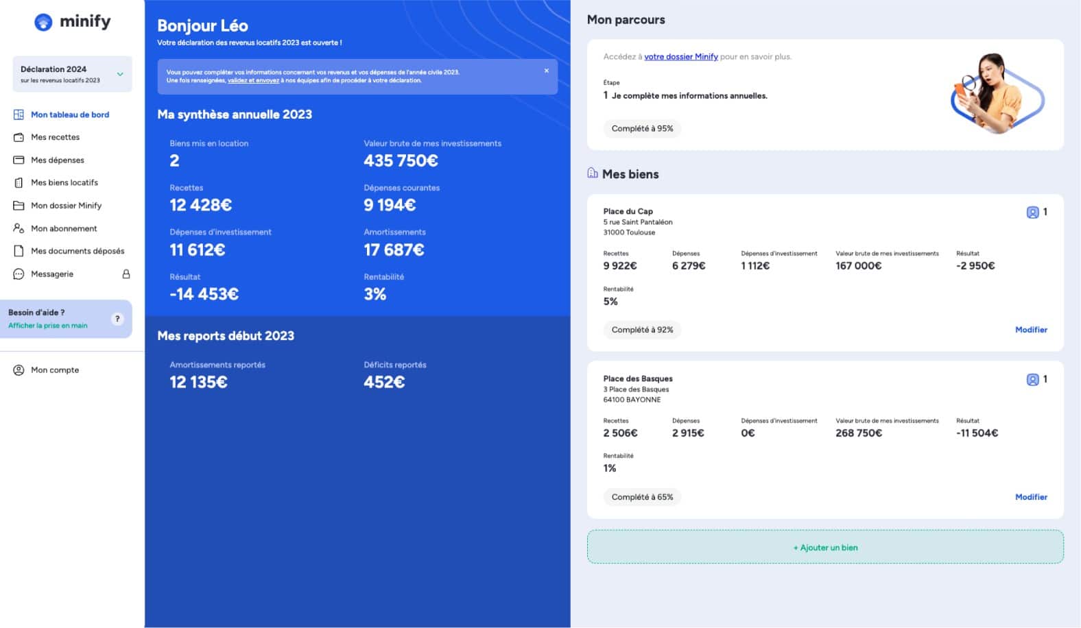
Task: Click the Je complète mes informations annuelles step
Action: pyautogui.click(x=689, y=96)
